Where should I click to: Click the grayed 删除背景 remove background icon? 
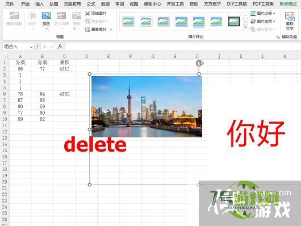point(14,15)
